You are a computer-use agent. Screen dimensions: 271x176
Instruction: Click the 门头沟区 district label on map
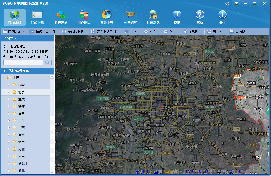coord(103,98)
